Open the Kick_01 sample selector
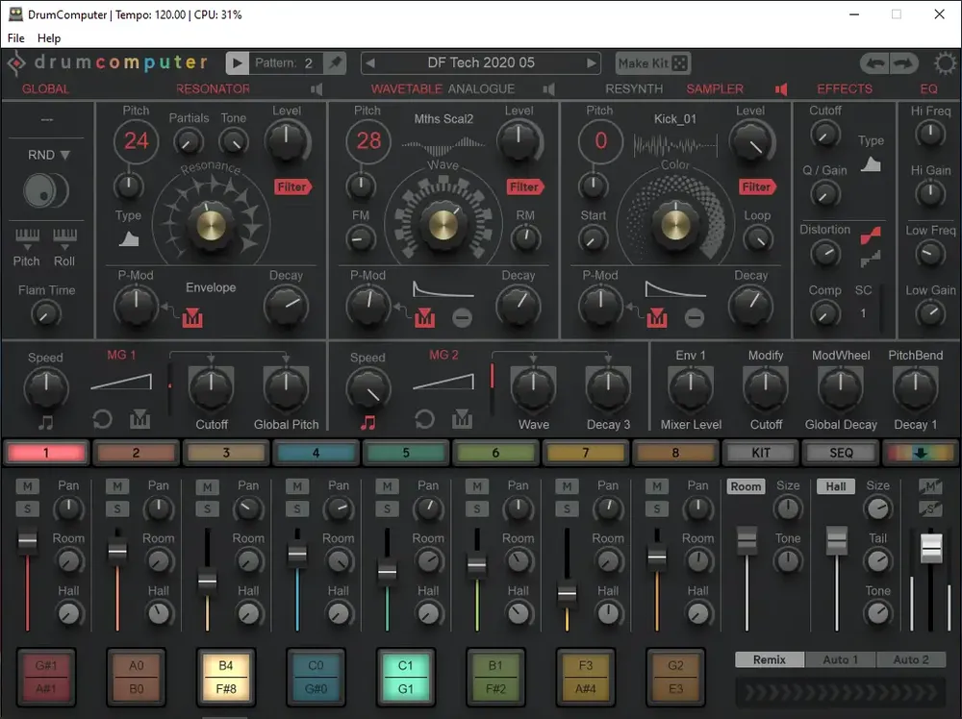The width and height of the screenshot is (962, 719). tap(675, 119)
